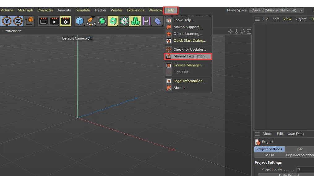This screenshot has height=176, width=314.
Task: Open Object Manager hamburger menu
Action: tap(257, 19)
